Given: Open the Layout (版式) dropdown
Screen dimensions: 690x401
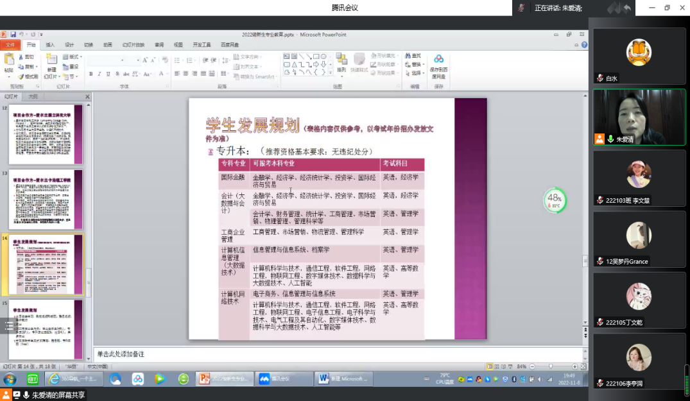Looking at the screenshot, I should click(x=73, y=57).
